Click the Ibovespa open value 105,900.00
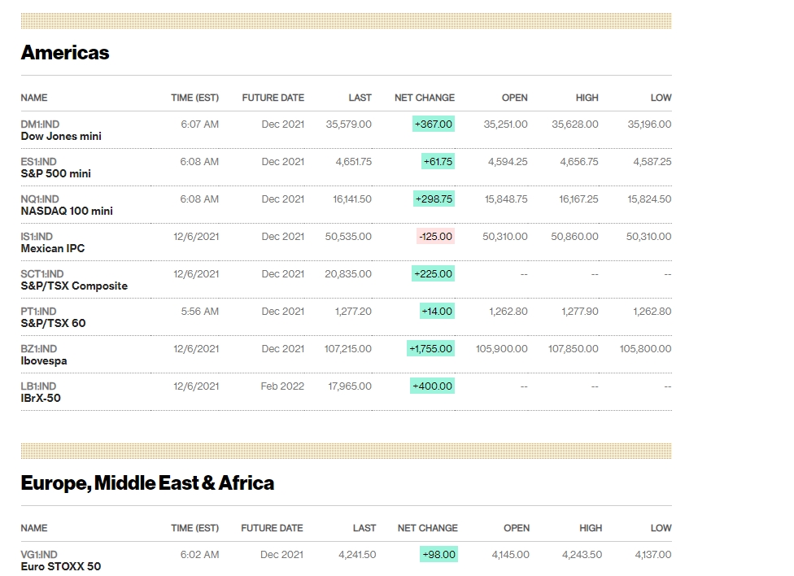Image resolution: width=794 pixels, height=576 pixels. click(x=502, y=350)
